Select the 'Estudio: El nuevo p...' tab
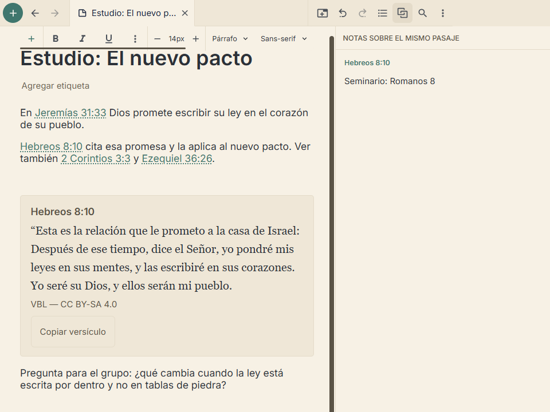Screen dimensions: 550x412 pos(132,13)
